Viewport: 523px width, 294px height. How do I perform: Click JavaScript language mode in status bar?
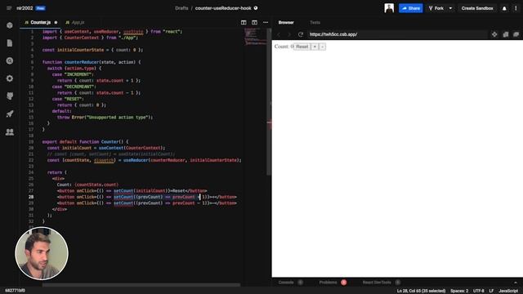pyautogui.click(x=508, y=291)
